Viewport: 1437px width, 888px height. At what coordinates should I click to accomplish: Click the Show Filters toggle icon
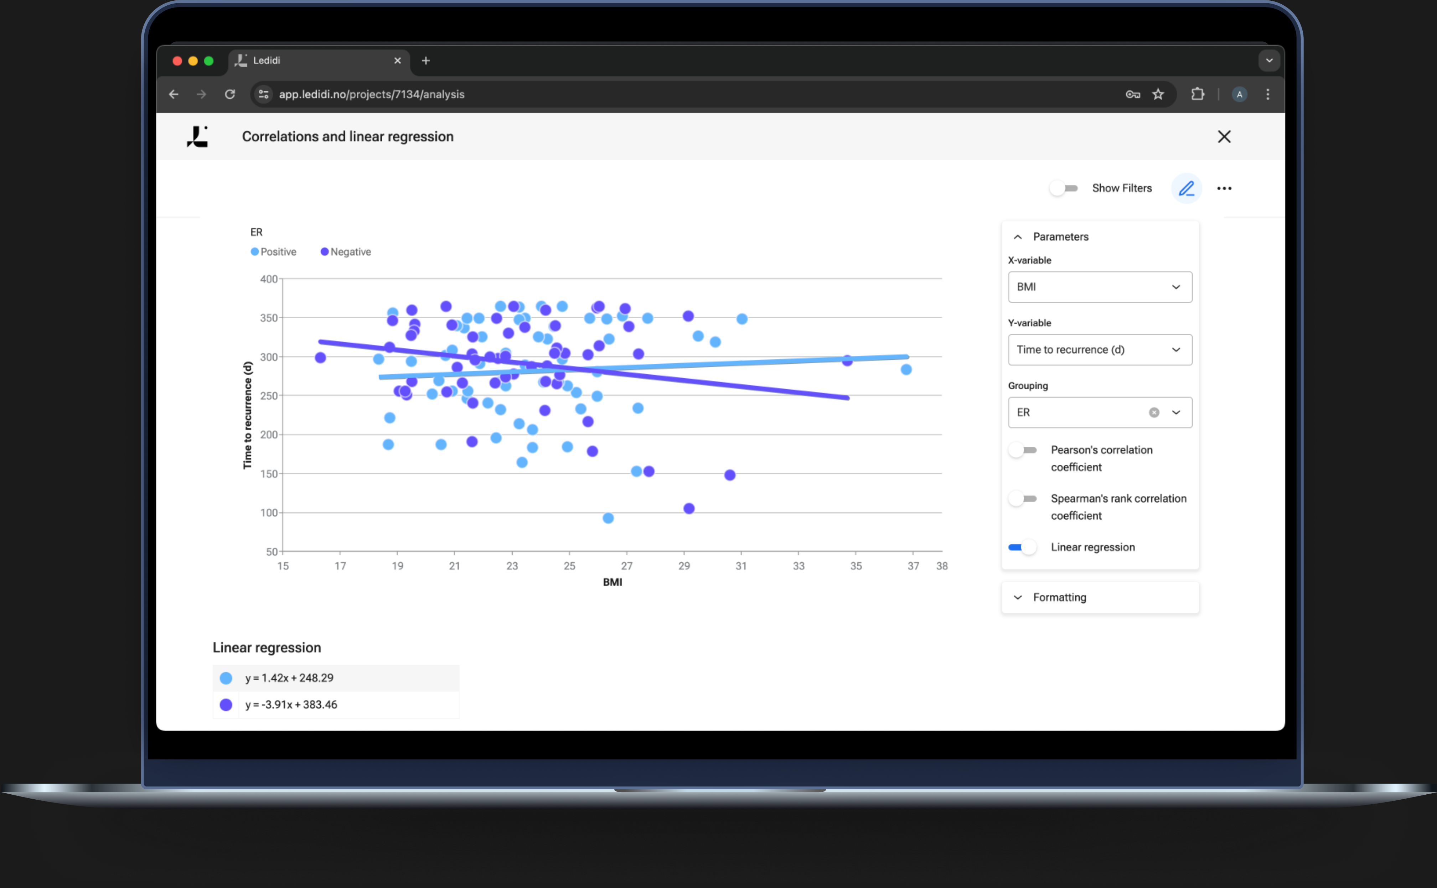tap(1063, 188)
